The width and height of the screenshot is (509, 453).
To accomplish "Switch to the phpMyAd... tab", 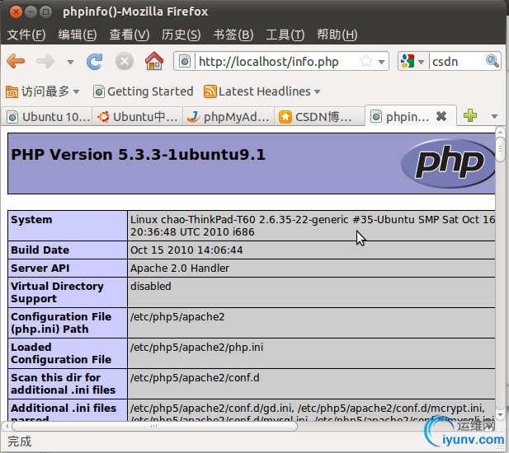I will [x=229, y=117].
